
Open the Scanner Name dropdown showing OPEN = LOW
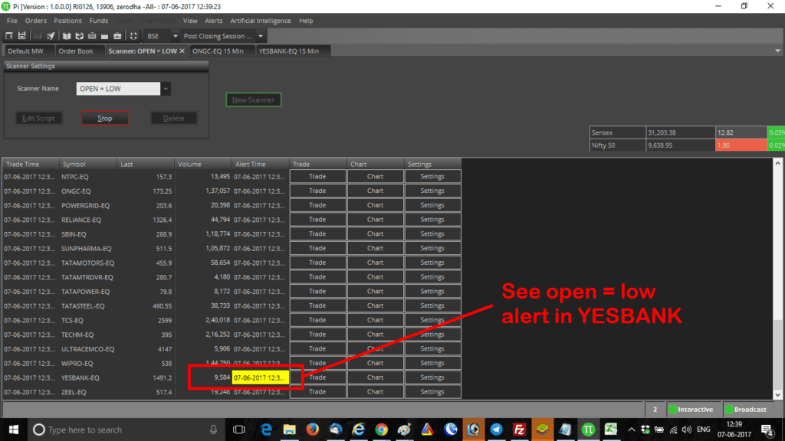tap(165, 88)
